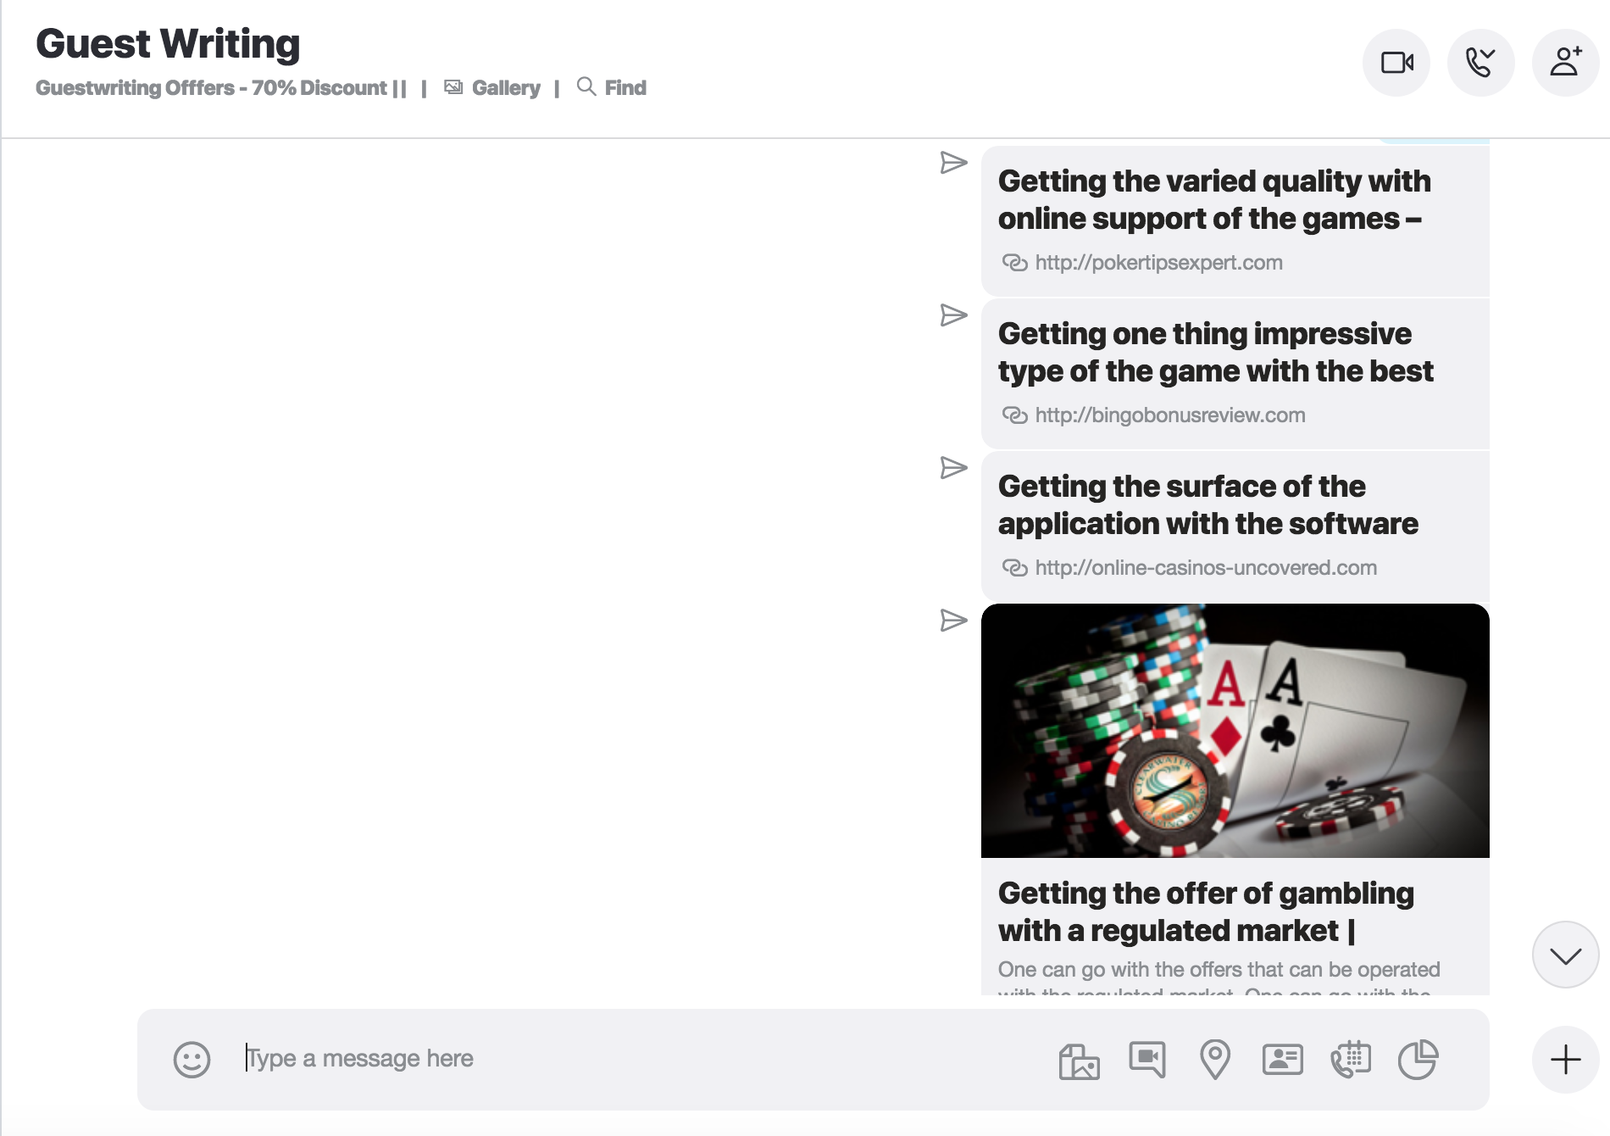Open the Gallery
The width and height of the screenshot is (1610, 1136).
pos(492,88)
